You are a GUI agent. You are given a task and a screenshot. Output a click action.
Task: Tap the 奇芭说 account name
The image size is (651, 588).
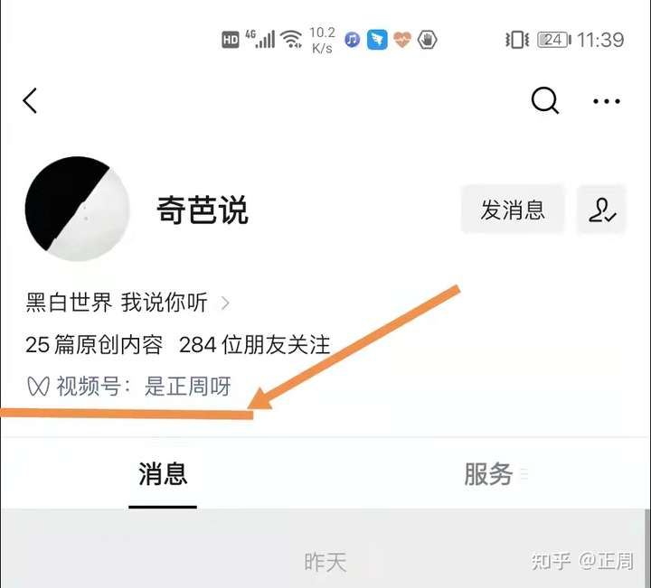pos(203,210)
